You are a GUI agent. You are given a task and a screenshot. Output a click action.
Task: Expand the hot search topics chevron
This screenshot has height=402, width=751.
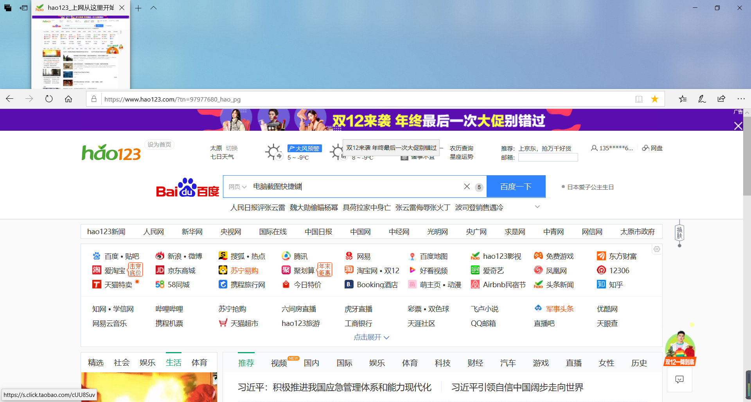537,207
